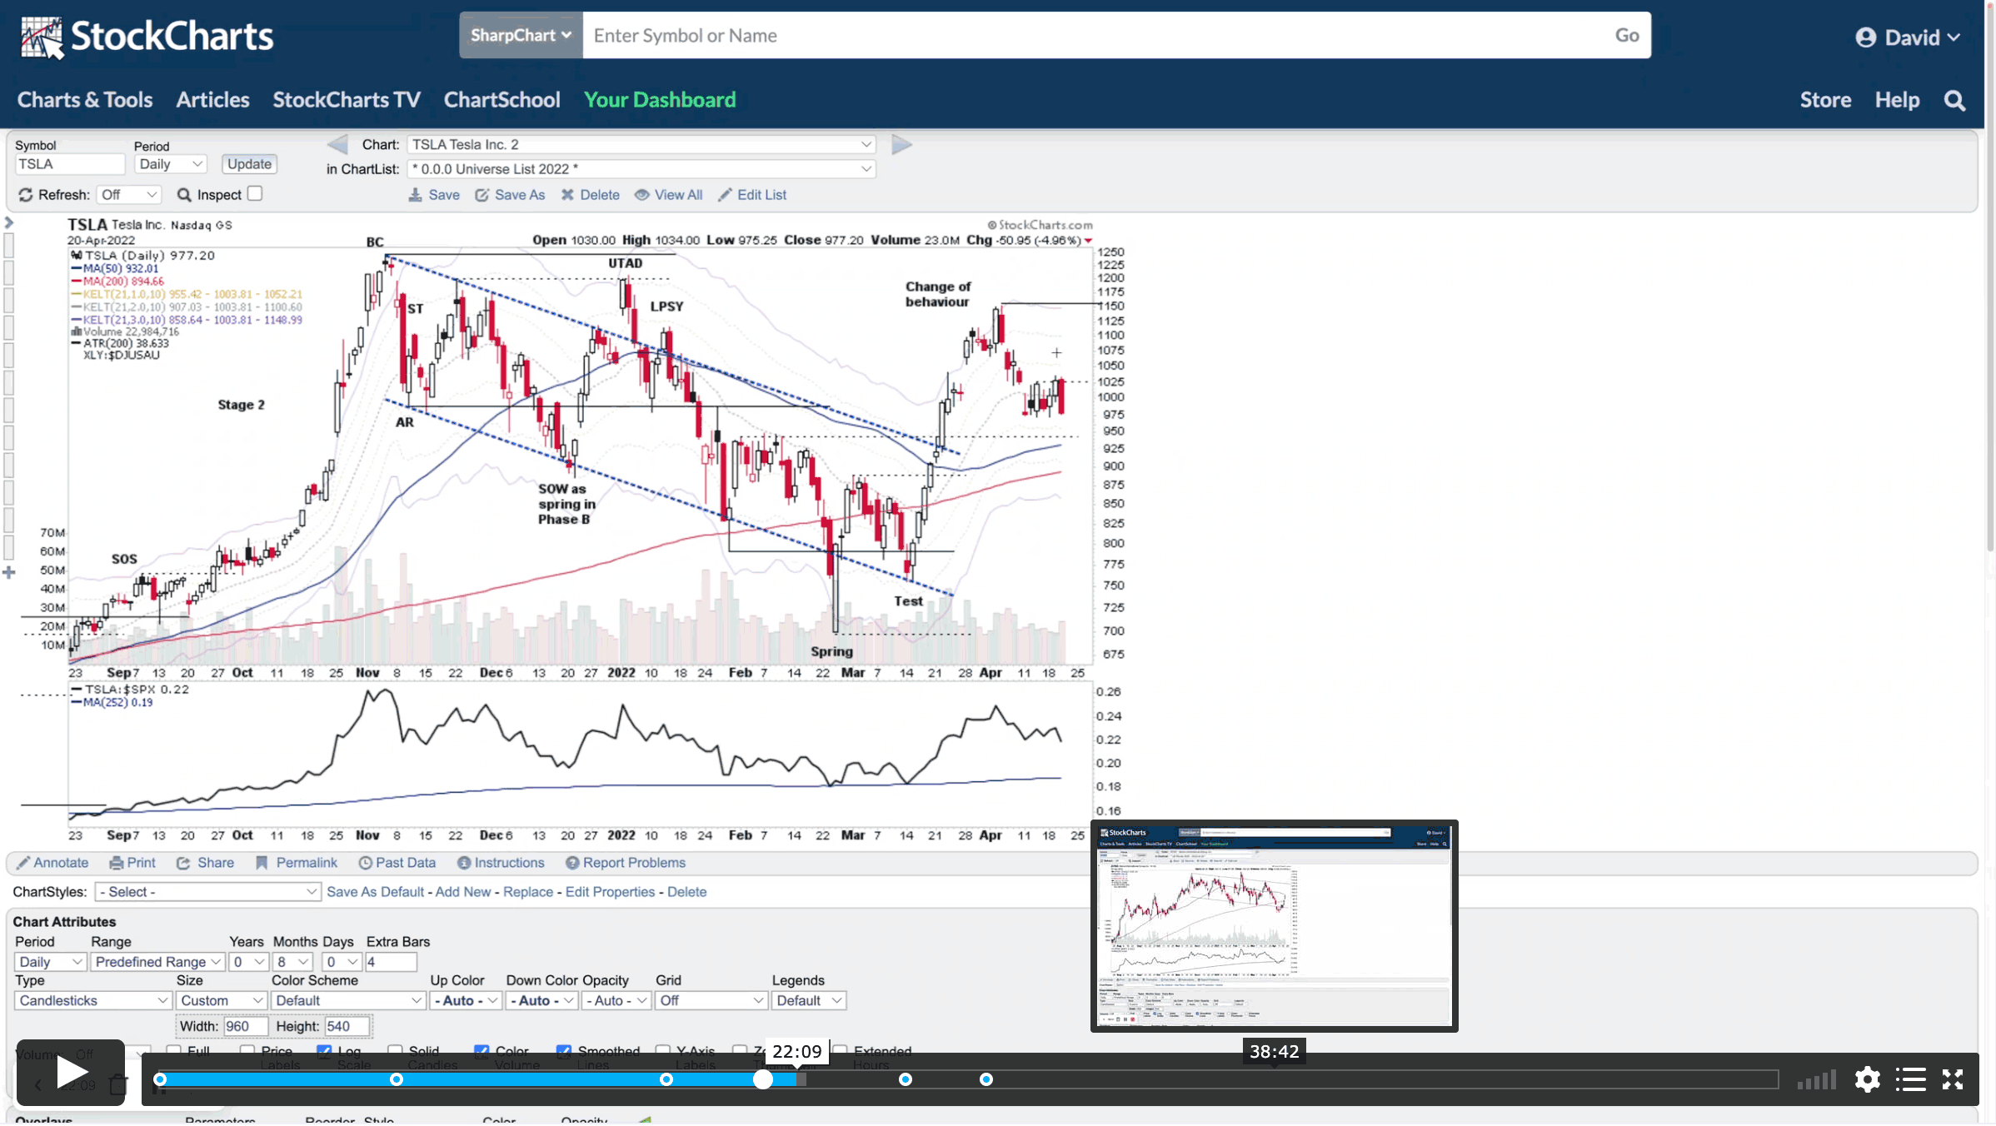
Task: Open Type Candlesticks dropdown
Action: 92,1001
